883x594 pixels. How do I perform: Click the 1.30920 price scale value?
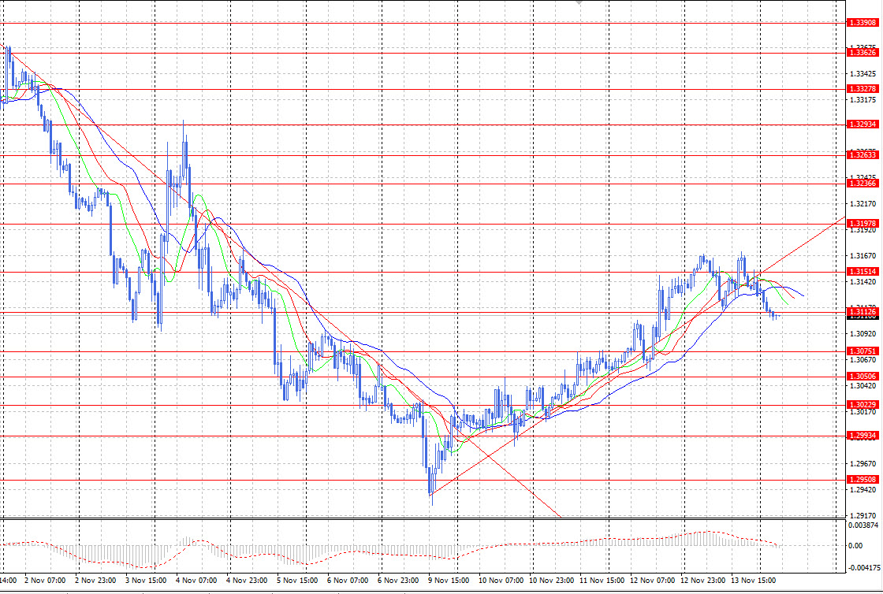click(863, 333)
